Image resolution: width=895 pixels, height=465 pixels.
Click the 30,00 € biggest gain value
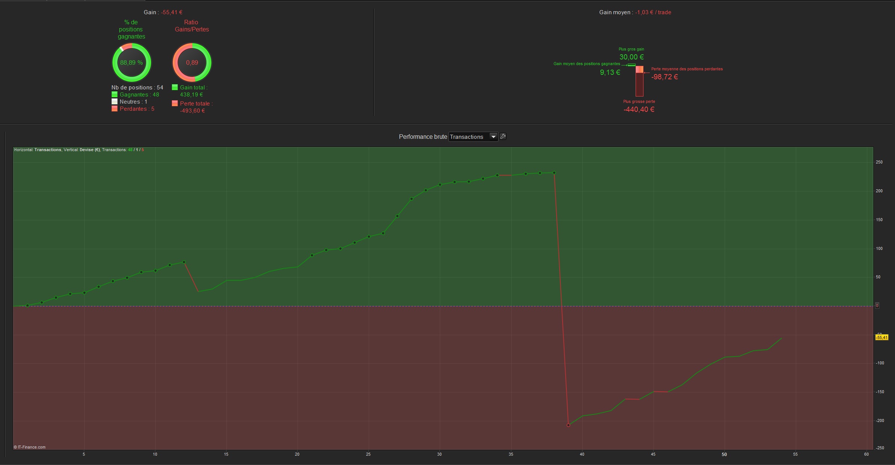click(631, 57)
